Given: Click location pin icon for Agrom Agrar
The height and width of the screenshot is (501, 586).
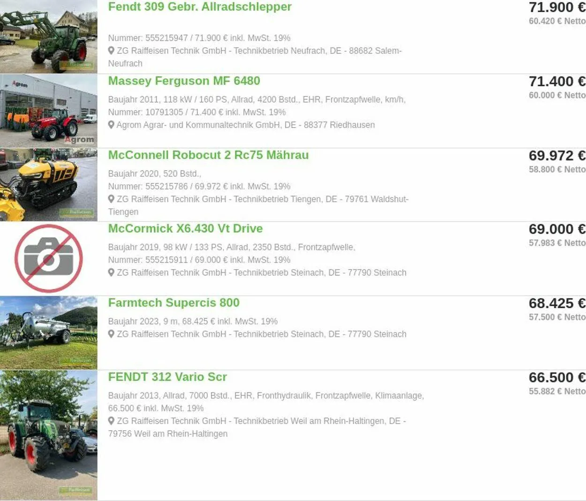Looking at the screenshot, I should pos(111,125).
